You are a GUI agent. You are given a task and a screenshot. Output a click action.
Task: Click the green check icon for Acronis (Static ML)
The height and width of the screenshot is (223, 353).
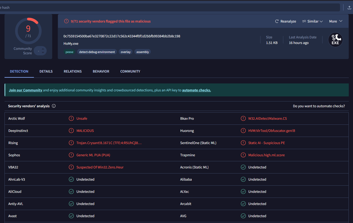[x=243, y=167]
